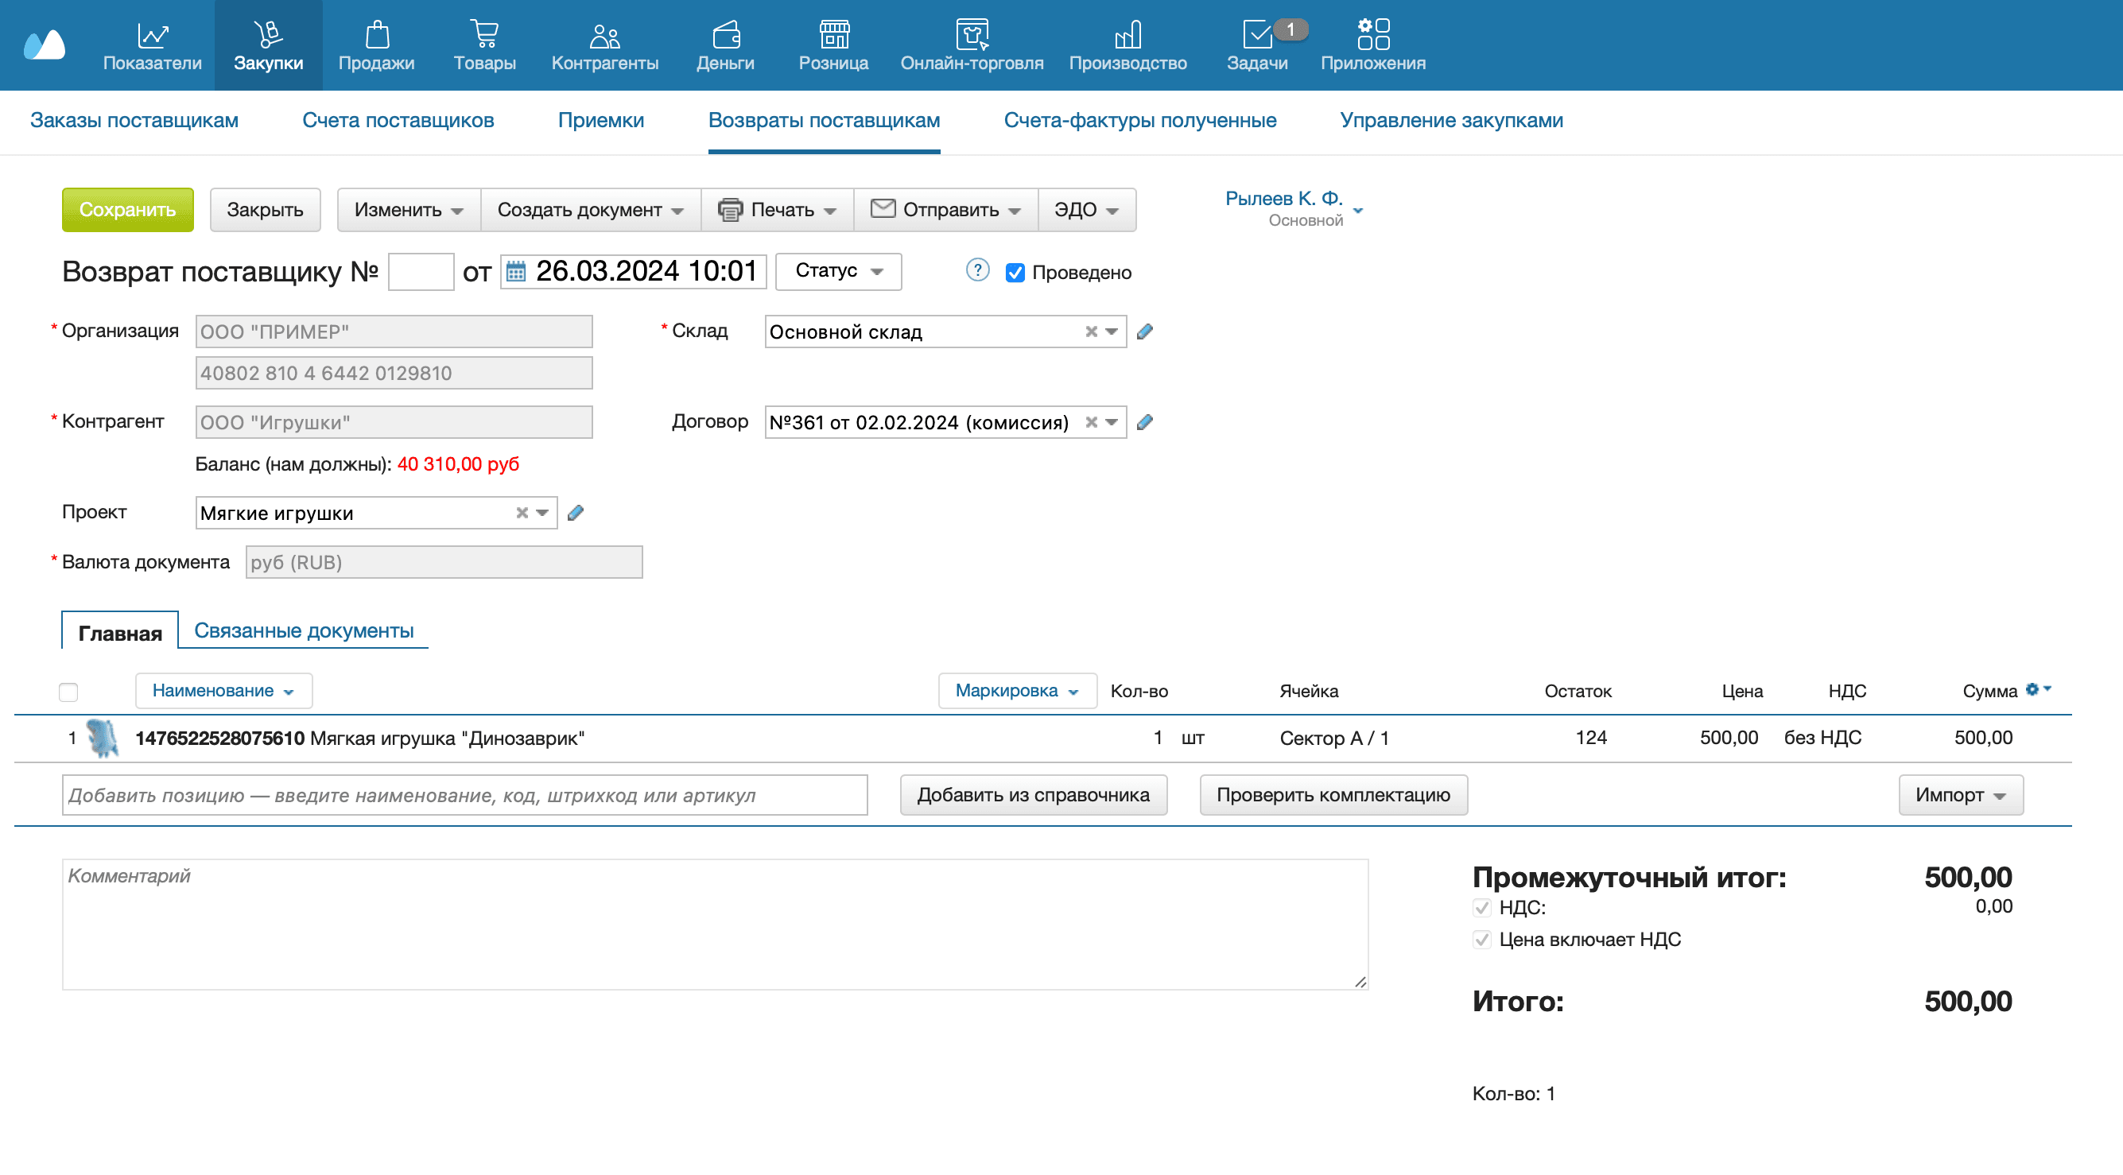Viewport: 2123px width, 1175px height.
Task: Click the pencil icon beside Проект field
Action: 575,513
